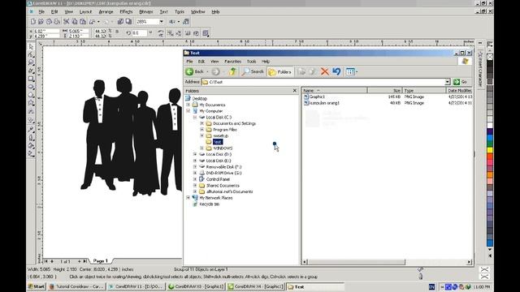Open the CorelDRAW Bitmaps menu
This screenshot has height=292, width=520.
(146, 11)
